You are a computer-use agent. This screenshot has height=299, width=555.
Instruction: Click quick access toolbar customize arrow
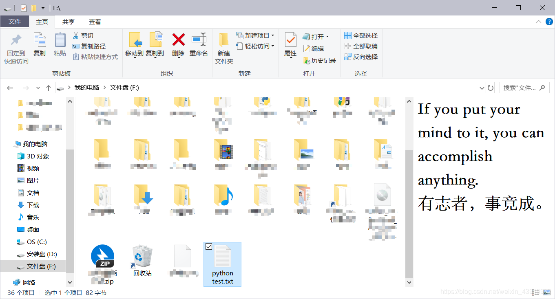pyautogui.click(x=43, y=8)
